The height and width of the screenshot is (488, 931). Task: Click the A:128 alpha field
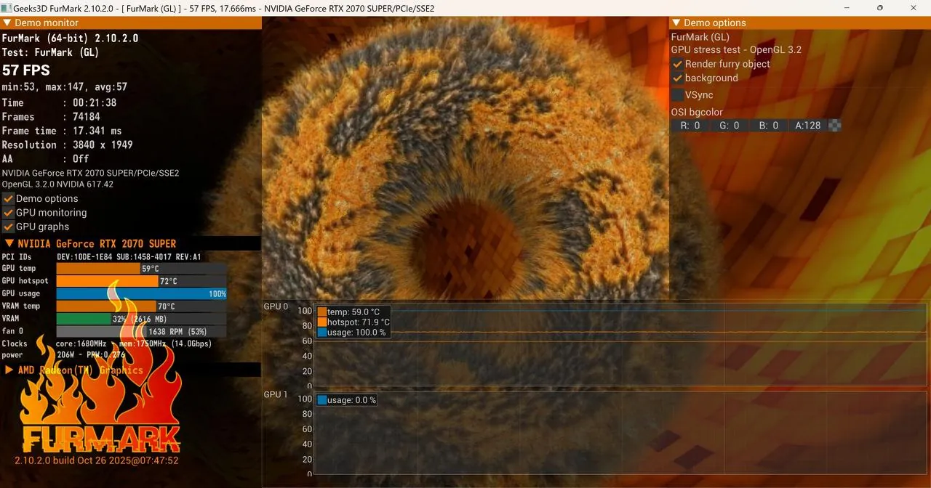[x=807, y=126]
